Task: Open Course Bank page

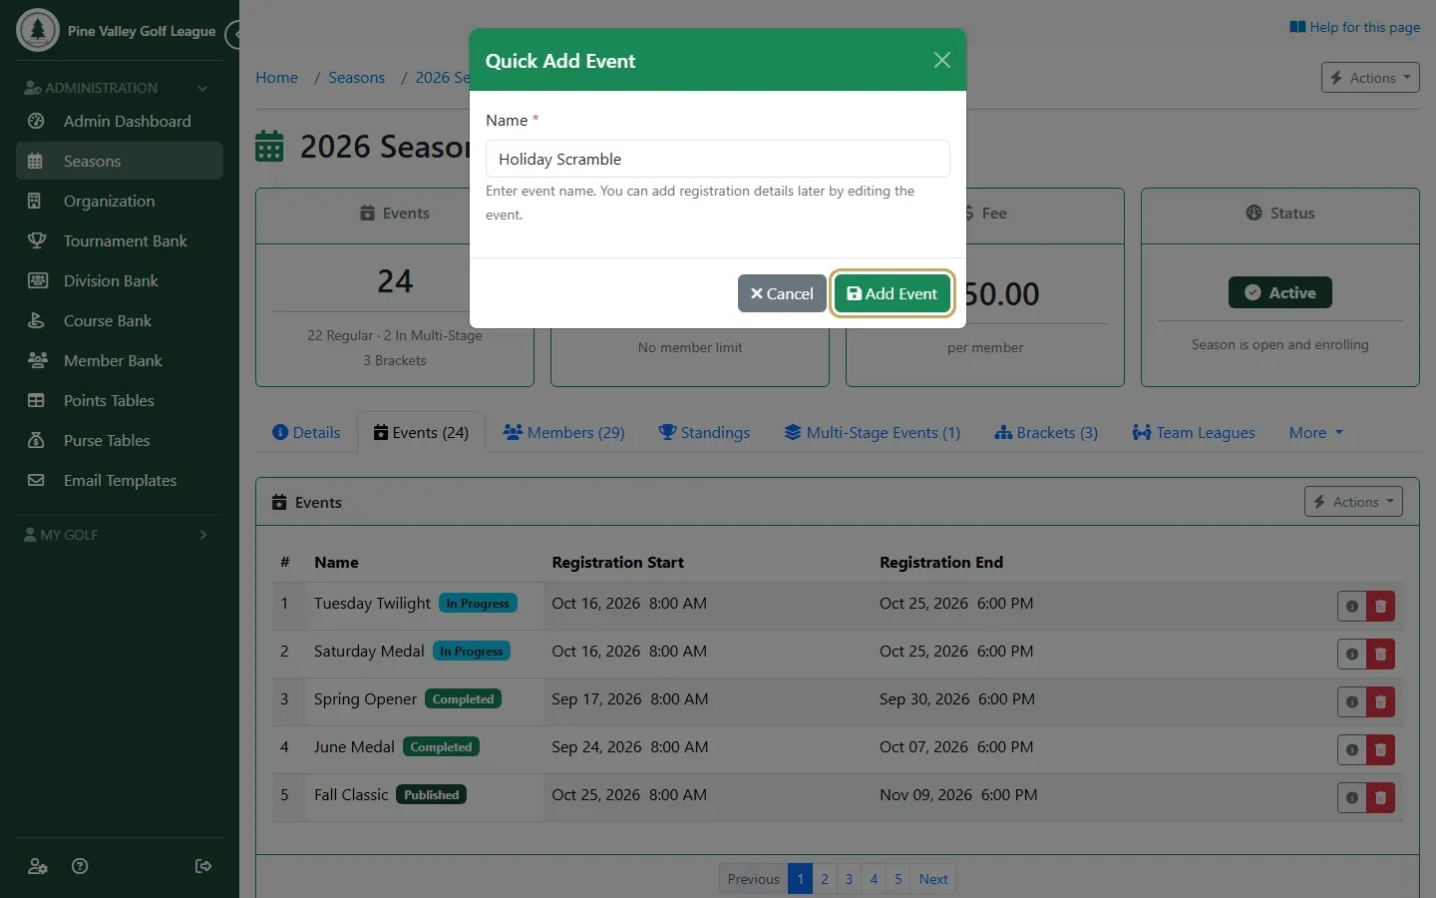Action: click(120, 320)
